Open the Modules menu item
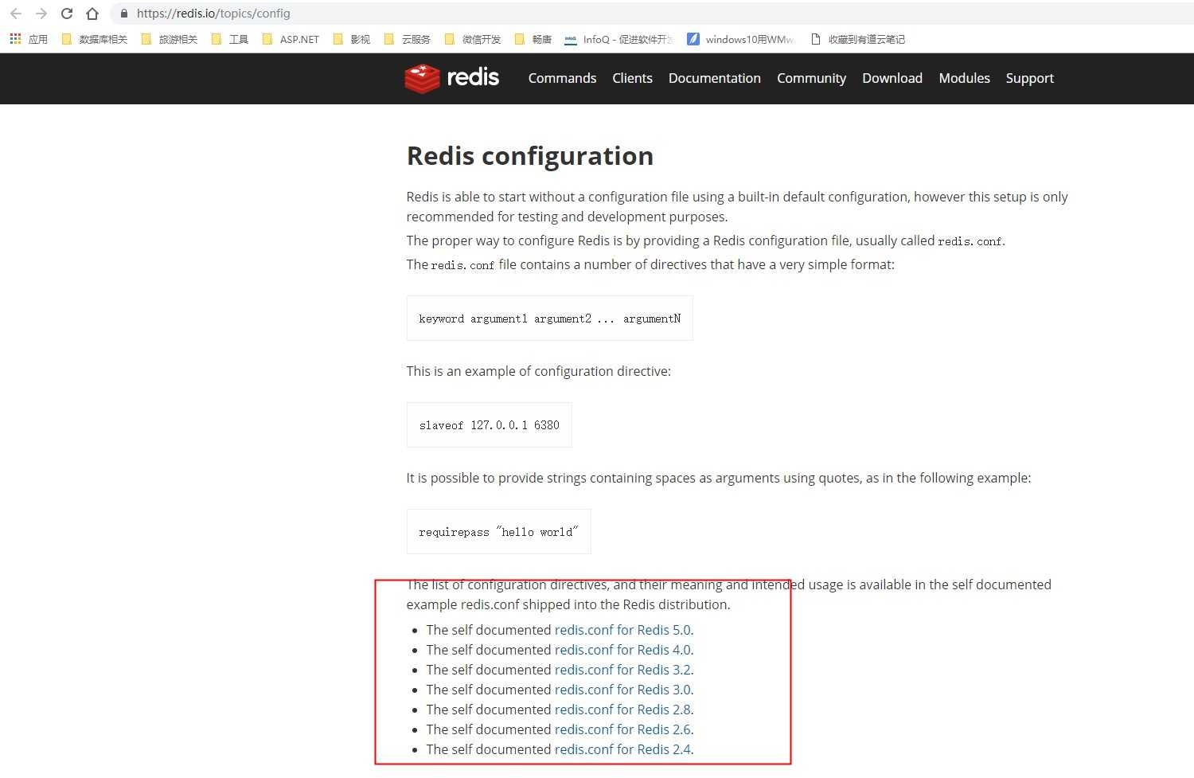 coord(964,78)
